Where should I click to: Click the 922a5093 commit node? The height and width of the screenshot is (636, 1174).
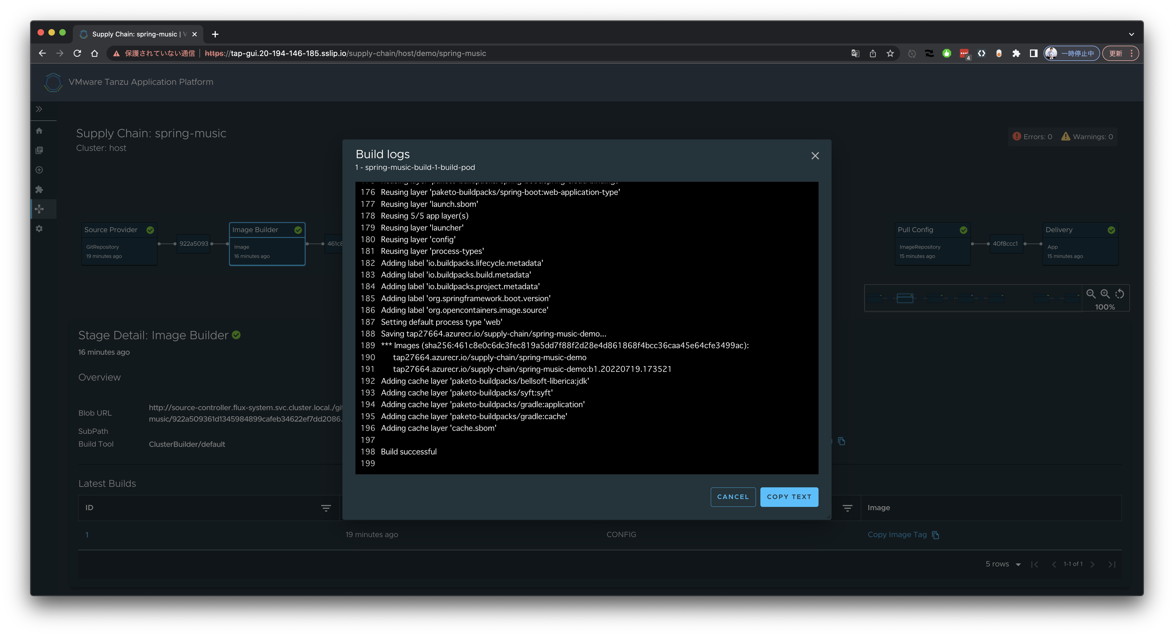[x=194, y=244]
